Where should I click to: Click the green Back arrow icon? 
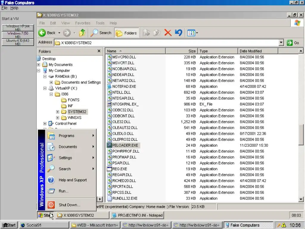pyautogui.click(x=42, y=33)
